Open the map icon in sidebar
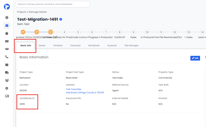 click(7, 41)
